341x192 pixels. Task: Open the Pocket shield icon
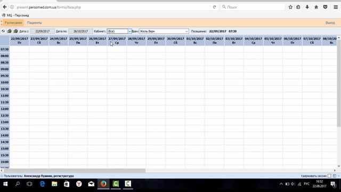point(325,7)
